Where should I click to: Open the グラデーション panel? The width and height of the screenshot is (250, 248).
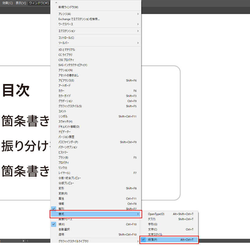point(96,101)
